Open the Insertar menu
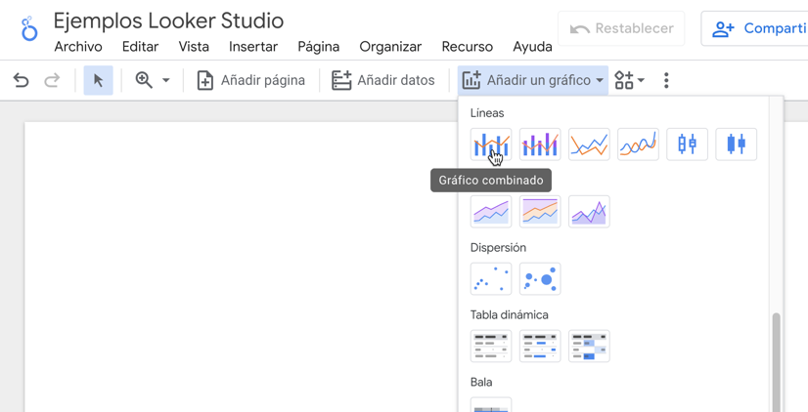This screenshot has height=412, width=808. pyautogui.click(x=252, y=47)
